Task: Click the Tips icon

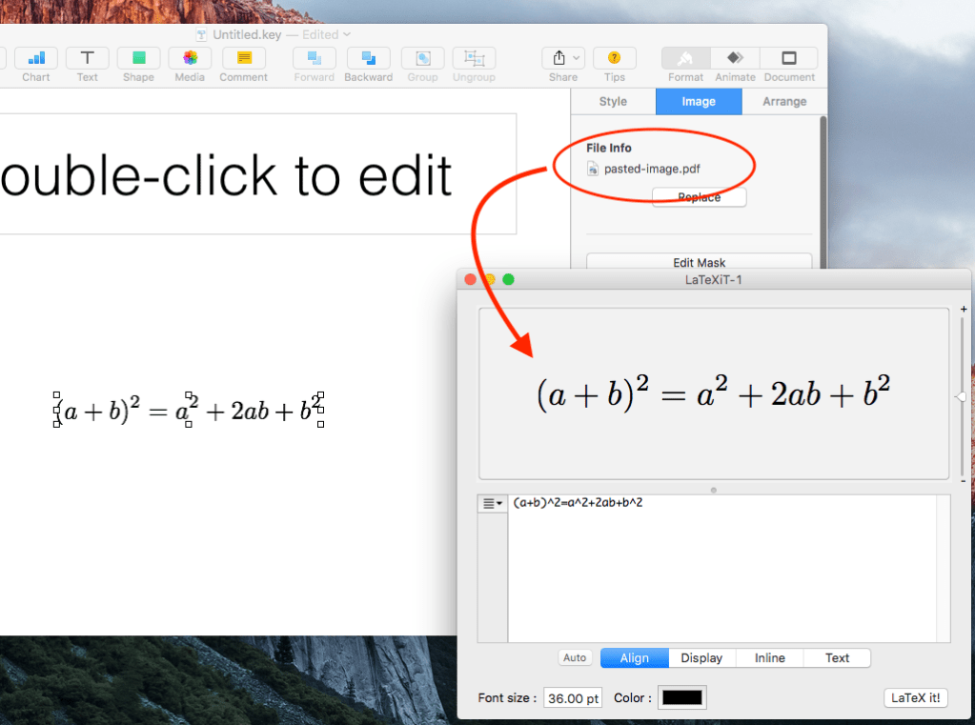Action: pyautogui.click(x=615, y=58)
